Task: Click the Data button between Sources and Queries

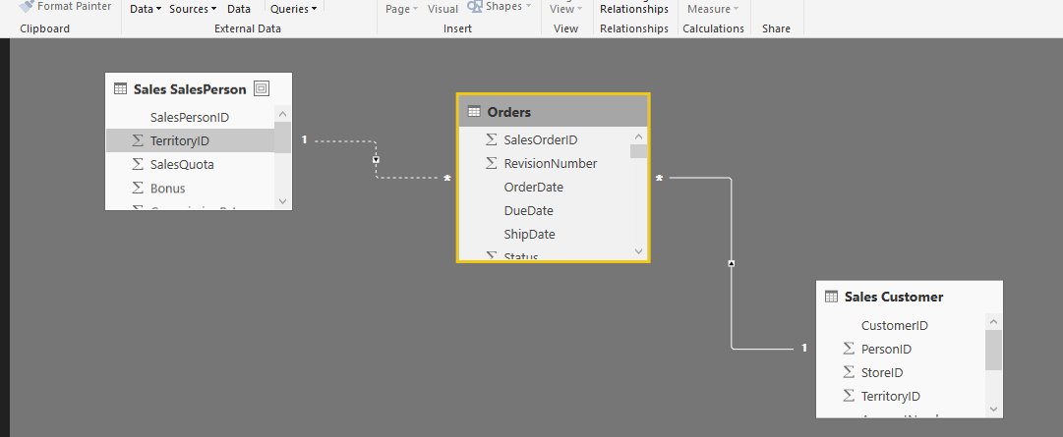Action: coord(239,9)
